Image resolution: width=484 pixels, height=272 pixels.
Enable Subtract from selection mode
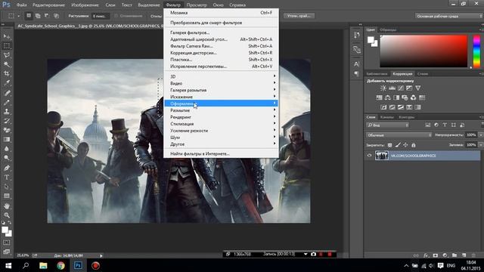coord(47,16)
